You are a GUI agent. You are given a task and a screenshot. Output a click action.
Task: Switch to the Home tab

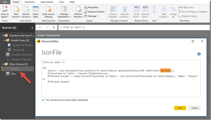16,2
